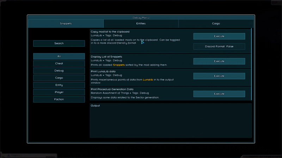Click the snippet list scrollbar
The width and height of the screenshot is (282, 158).
pos(251,63)
